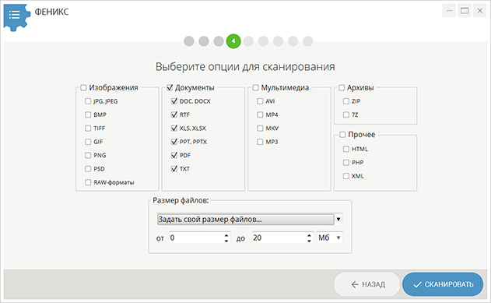Check the RAW-форматы option
This screenshot has height=303, width=491.
tap(88, 182)
